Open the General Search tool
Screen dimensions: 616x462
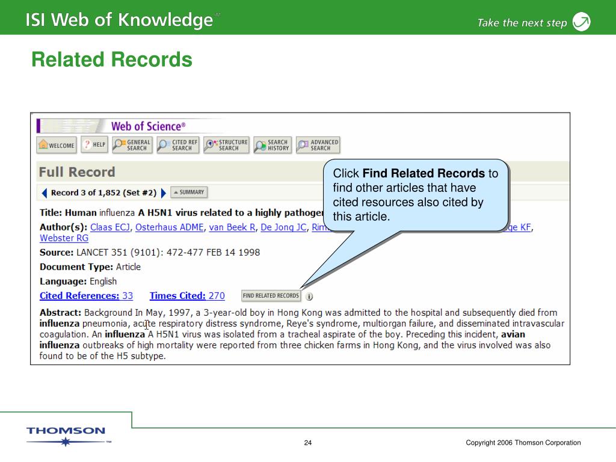click(132, 145)
